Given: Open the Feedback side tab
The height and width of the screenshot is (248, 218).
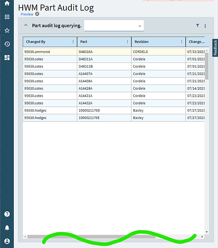Looking at the screenshot, I should coord(215,48).
